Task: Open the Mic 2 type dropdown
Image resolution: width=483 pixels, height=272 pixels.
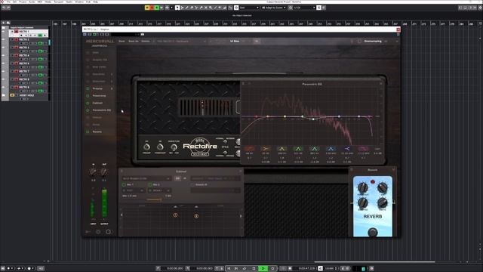Action: tap(159, 190)
